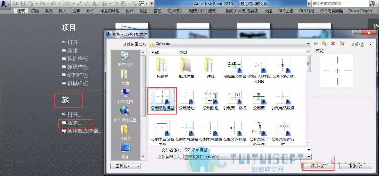Image resolution: width=379 pixels, height=176 pixels.
Task: Switch to the 管理 ribbon tab
Action: [157, 11]
